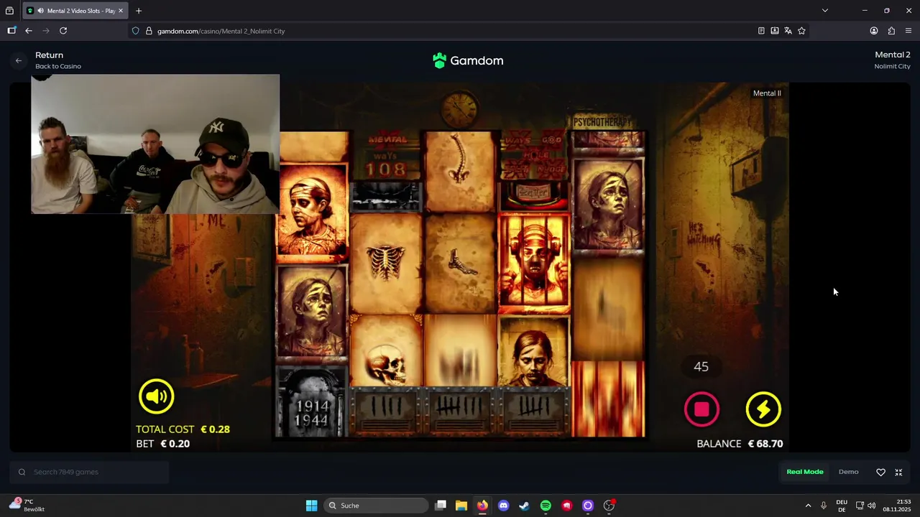Click the microphone tray icon
The width and height of the screenshot is (920, 517).
click(824, 506)
